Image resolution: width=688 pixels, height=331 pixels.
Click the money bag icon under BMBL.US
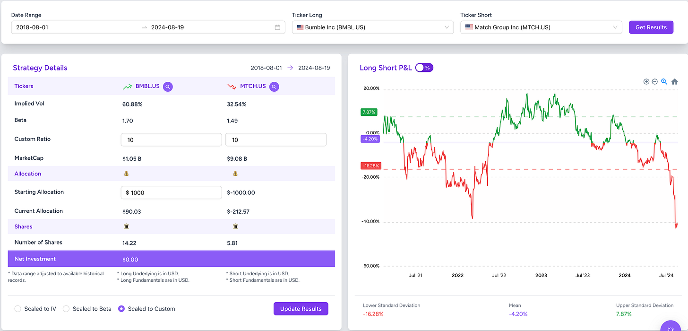[126, 174]
